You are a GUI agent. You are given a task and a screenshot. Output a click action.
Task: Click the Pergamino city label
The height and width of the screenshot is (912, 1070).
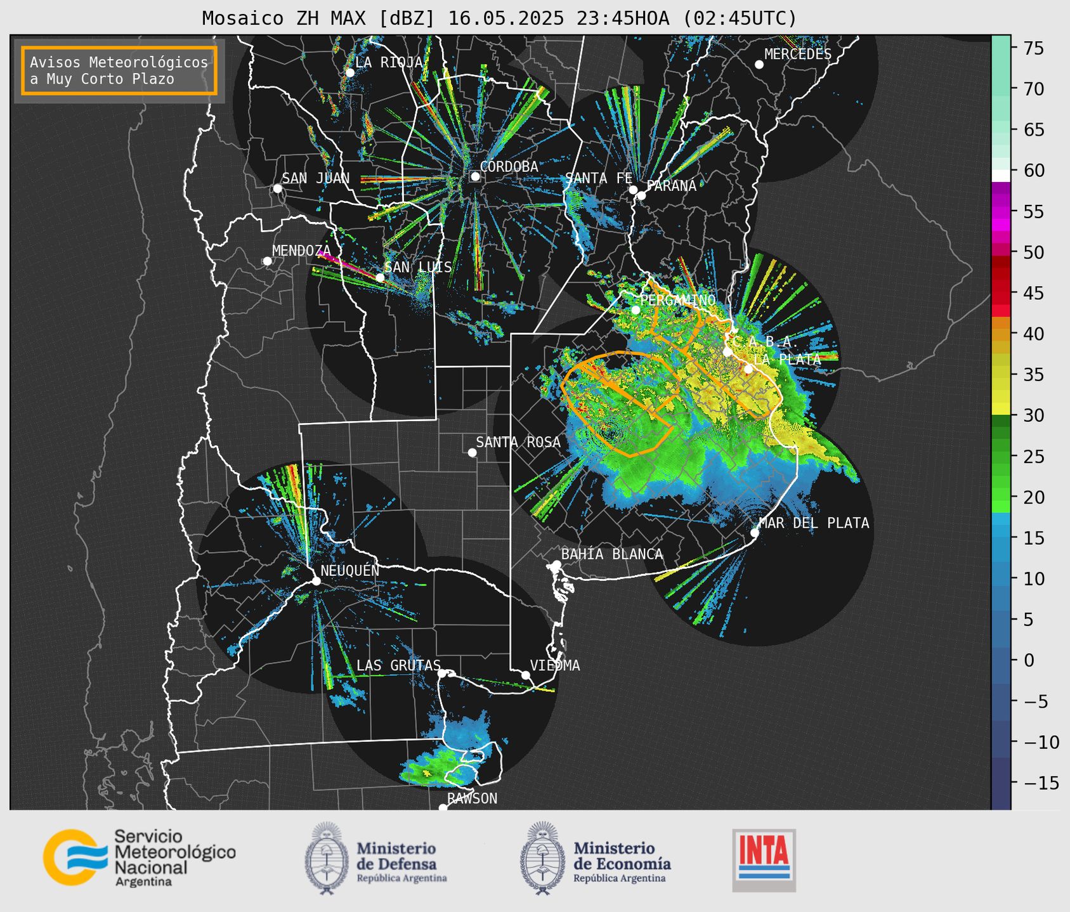678,300
